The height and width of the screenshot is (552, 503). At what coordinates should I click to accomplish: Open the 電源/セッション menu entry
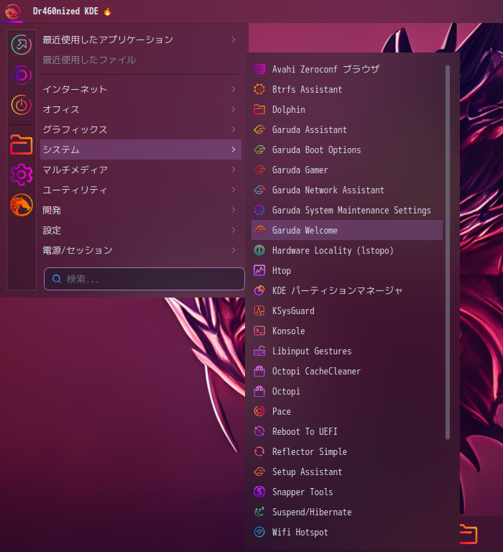[x=141, y=250]
